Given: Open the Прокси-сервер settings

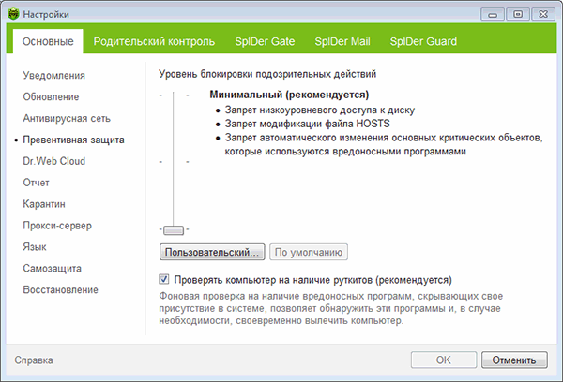Looking at the screenshot, I should coord(57,226).
